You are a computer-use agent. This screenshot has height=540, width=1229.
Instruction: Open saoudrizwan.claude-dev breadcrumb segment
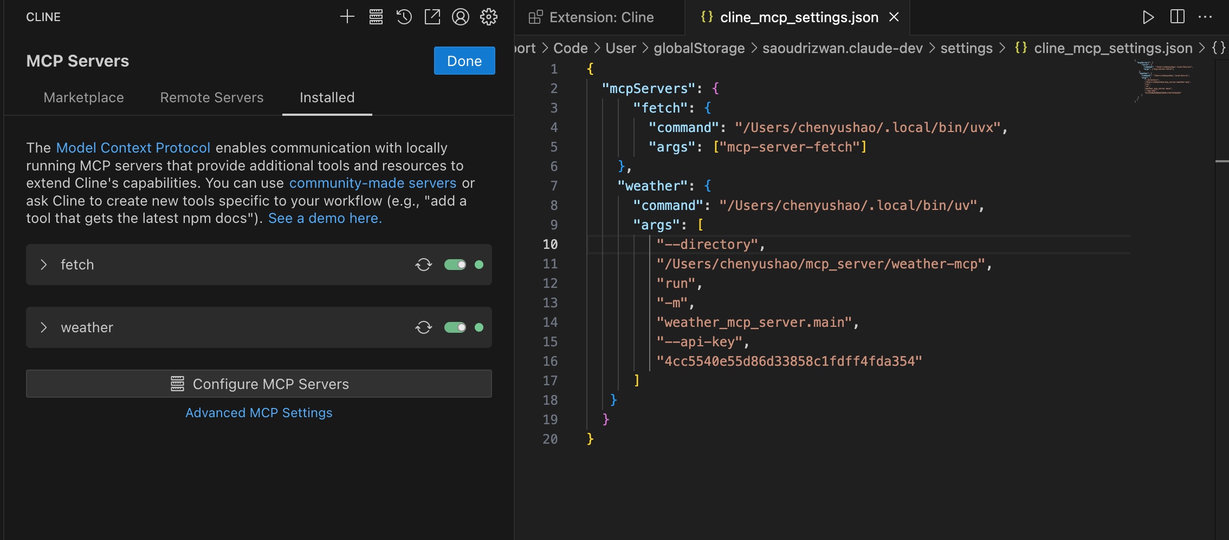point(843,48)
